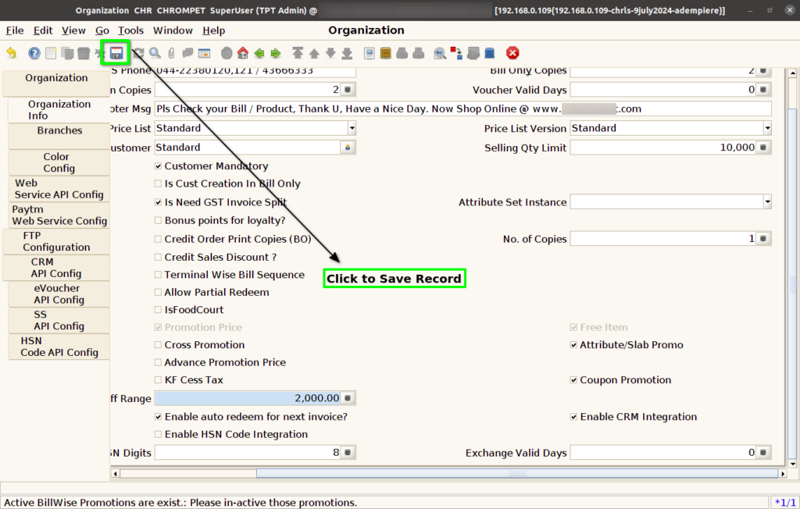The width and height of the screenshot is (800, 509).
Task: Open the FTP Configuration tab
Action: (56, 241)
